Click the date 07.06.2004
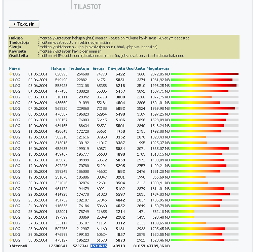 [x=38, y=108]
